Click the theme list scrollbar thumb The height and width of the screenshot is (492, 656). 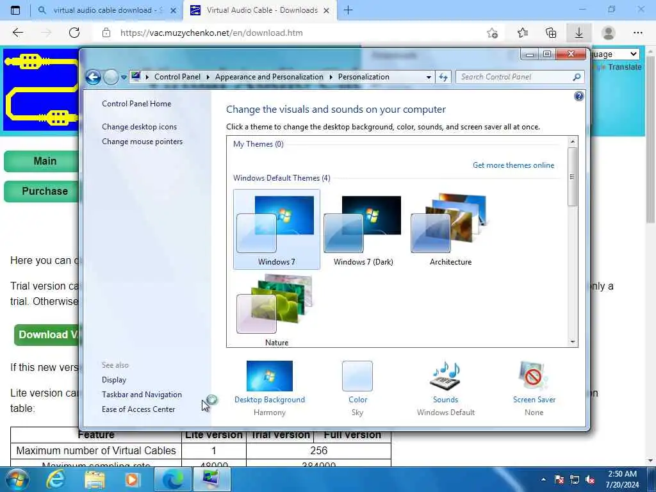pyautogui.click(x=572, y=177)
